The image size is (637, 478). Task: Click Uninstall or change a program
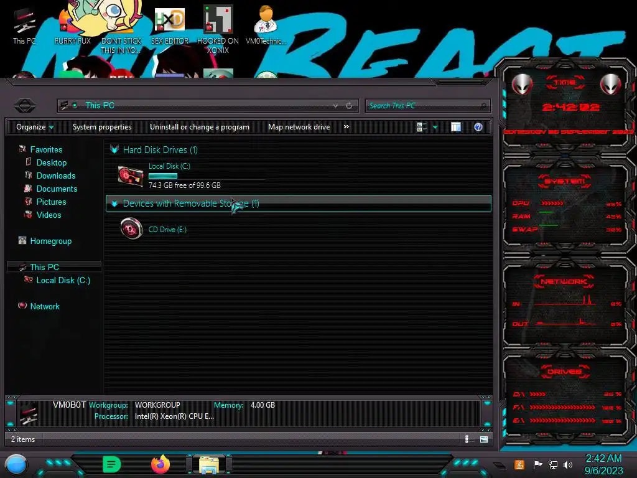coord(200,127)
